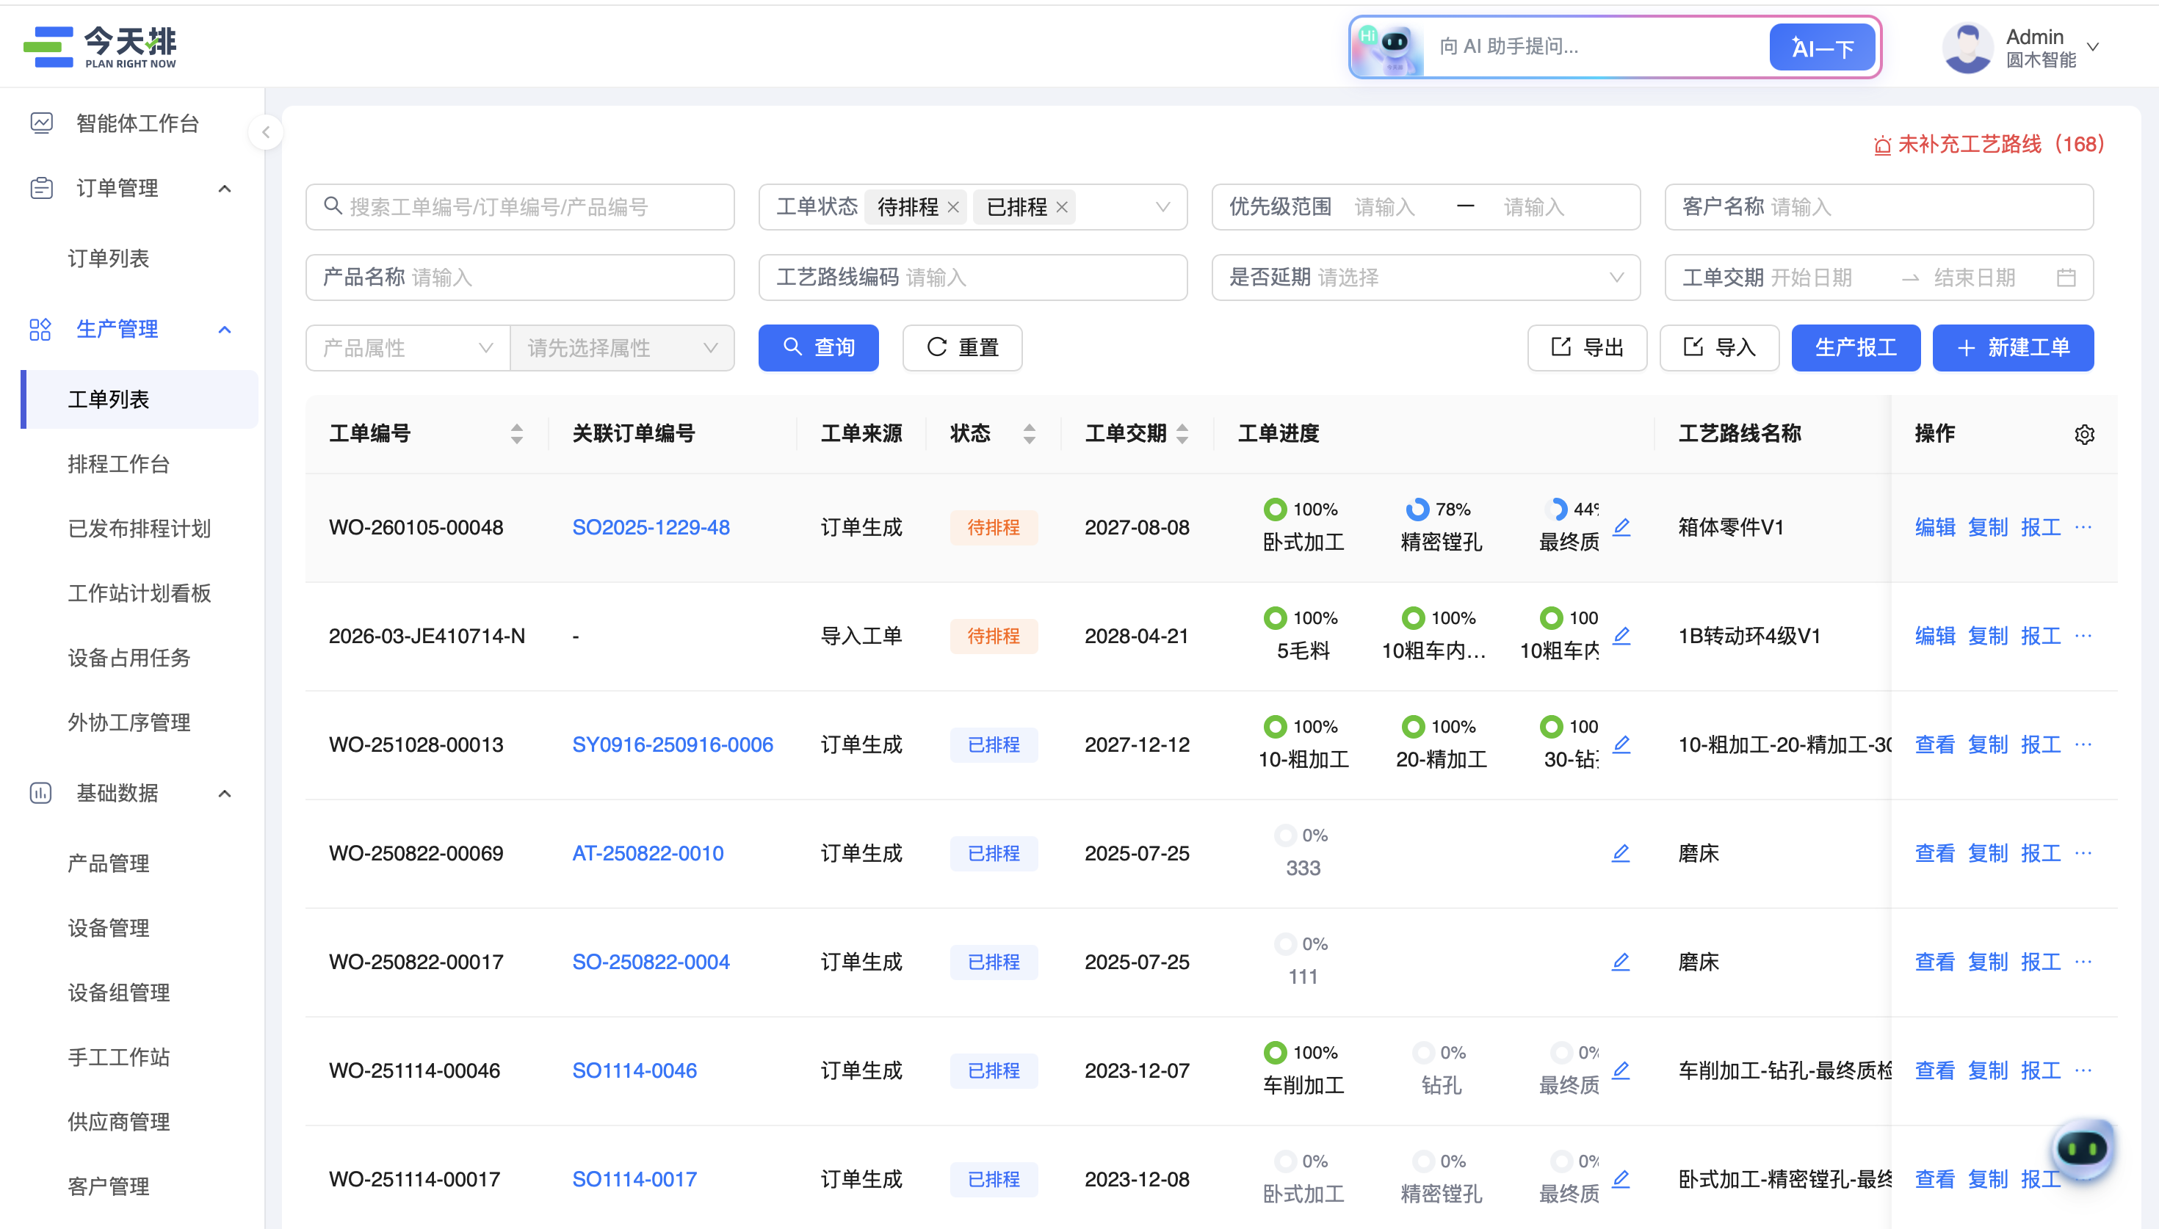The width and height of the screenshot is (2159, 1229).
Task: Remove 已排程 tag from status filter
Action: pyautogui.click(x=1062, y=207)
